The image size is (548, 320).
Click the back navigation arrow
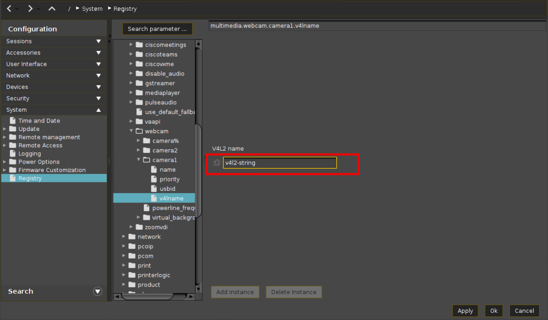tap(9, 8)
